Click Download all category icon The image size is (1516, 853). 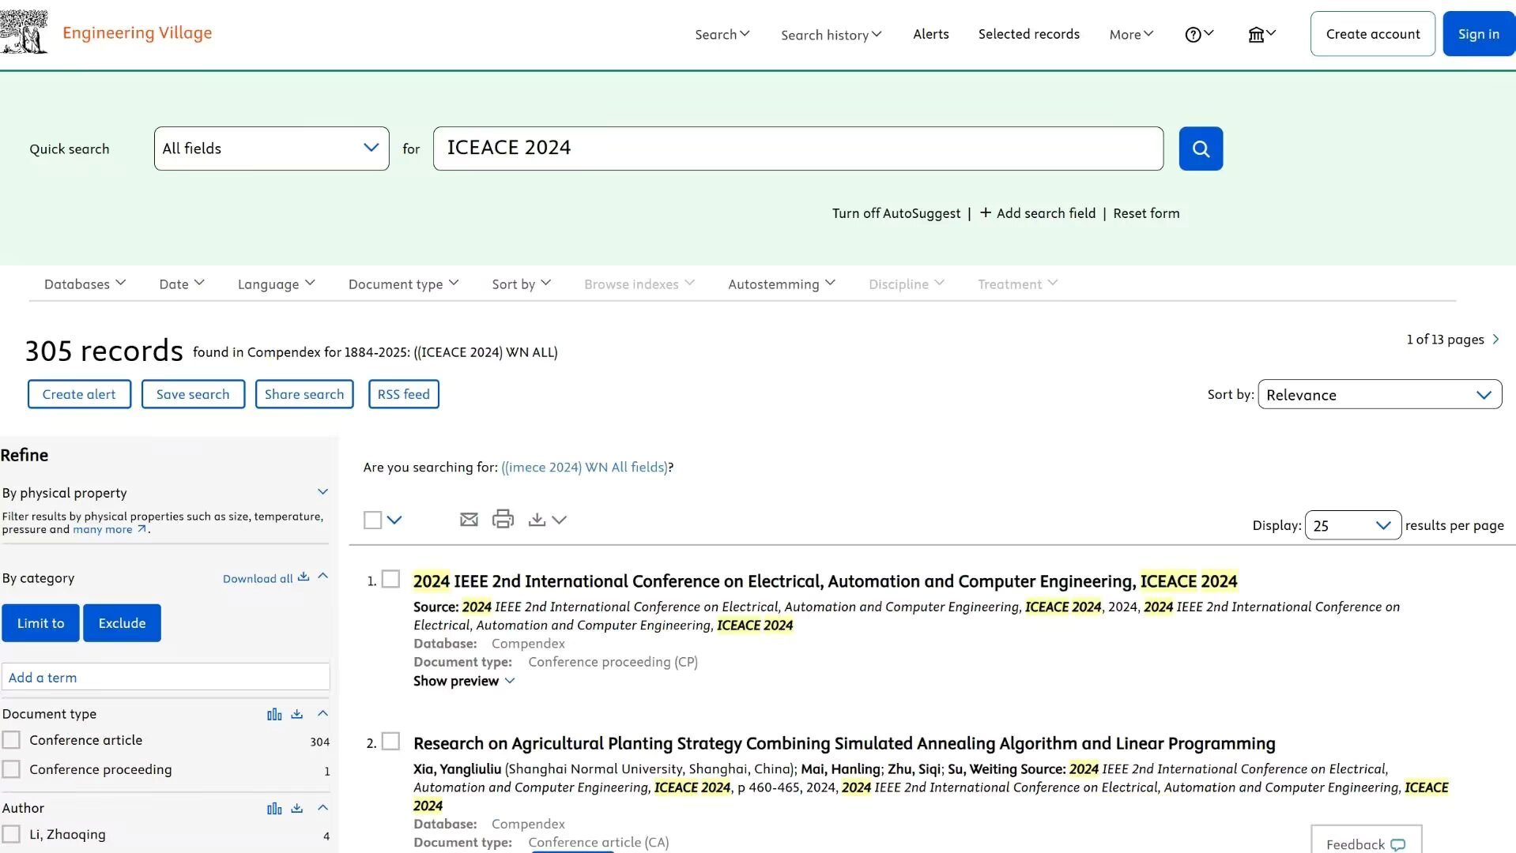point(304,577)
